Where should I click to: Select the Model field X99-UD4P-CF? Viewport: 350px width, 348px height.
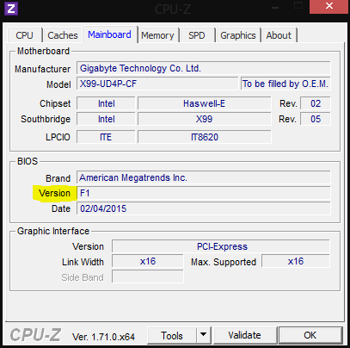pyautogui.click(x=157, y=84)
